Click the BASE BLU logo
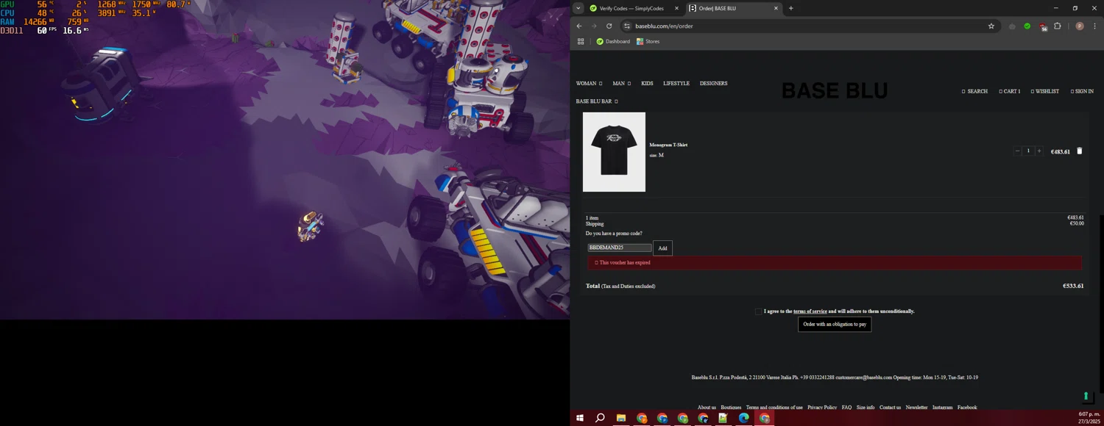1104x426 pixels. (x=834, y=91)
